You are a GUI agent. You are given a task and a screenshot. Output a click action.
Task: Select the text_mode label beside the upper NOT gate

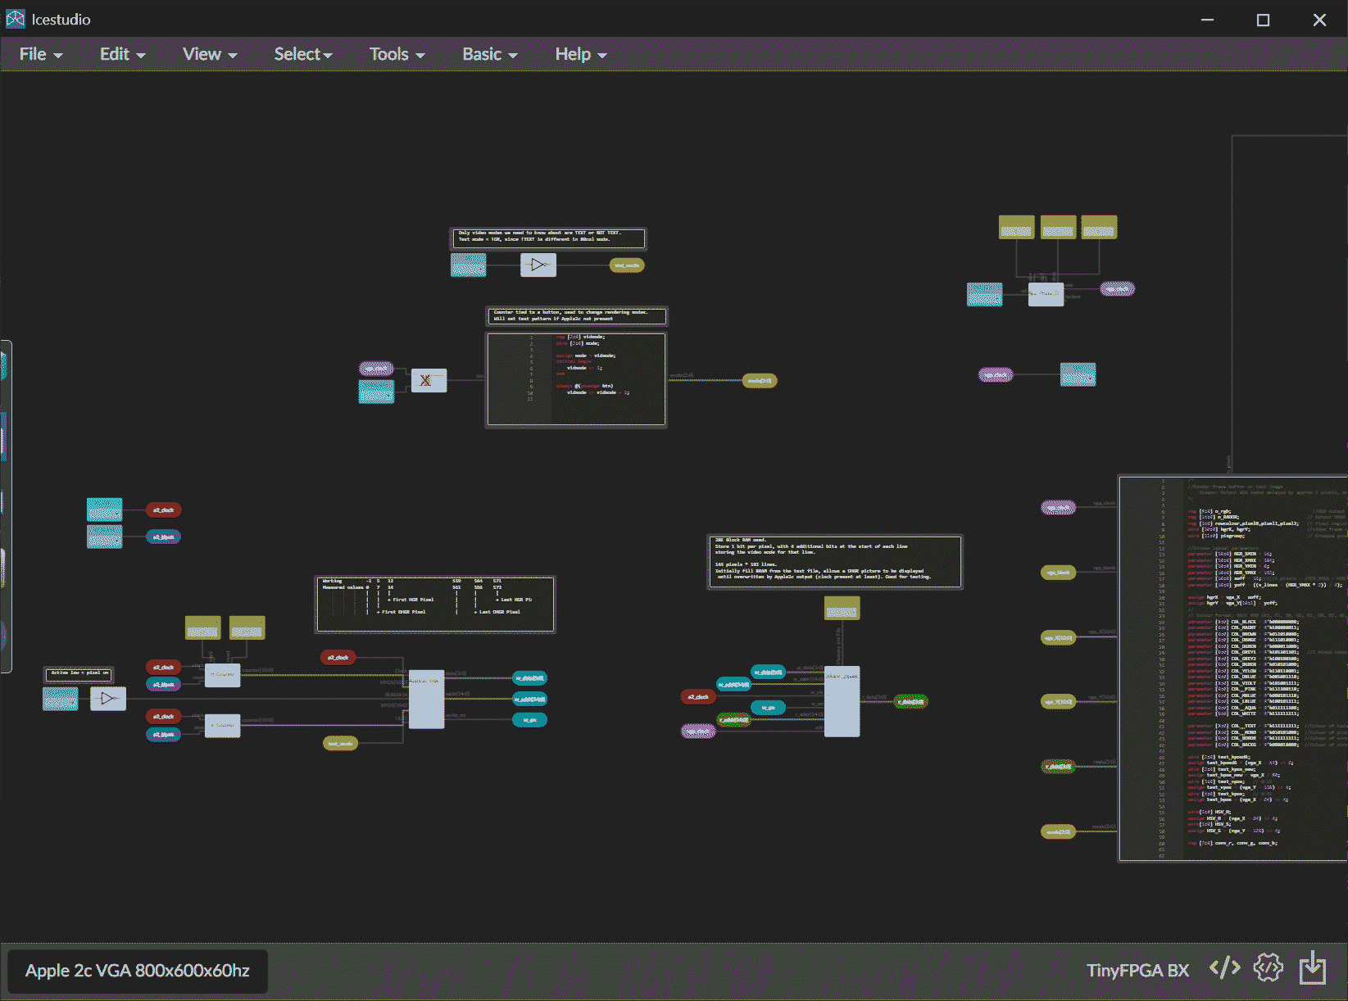[x=627, y=265]
